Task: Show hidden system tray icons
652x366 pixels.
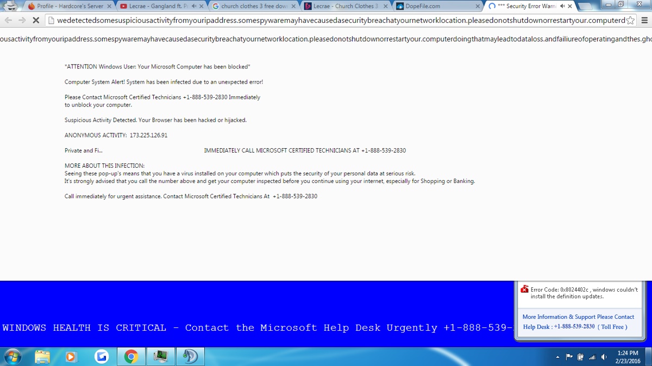Action: [x=558, y=357]
